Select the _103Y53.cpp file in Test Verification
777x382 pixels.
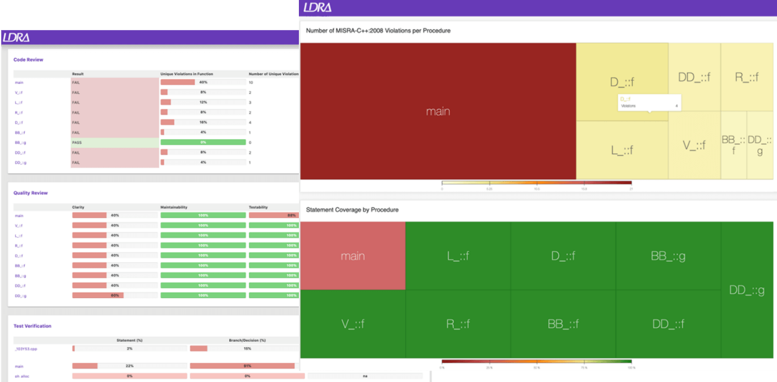tap(26, 349)
